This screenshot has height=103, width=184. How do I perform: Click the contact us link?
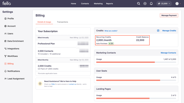pyautogui.click(x=73, y=84)
